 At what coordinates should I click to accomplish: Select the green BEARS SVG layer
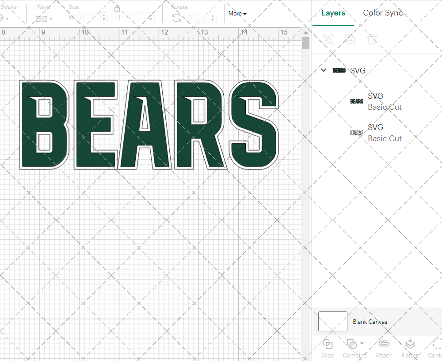point(377,101)
